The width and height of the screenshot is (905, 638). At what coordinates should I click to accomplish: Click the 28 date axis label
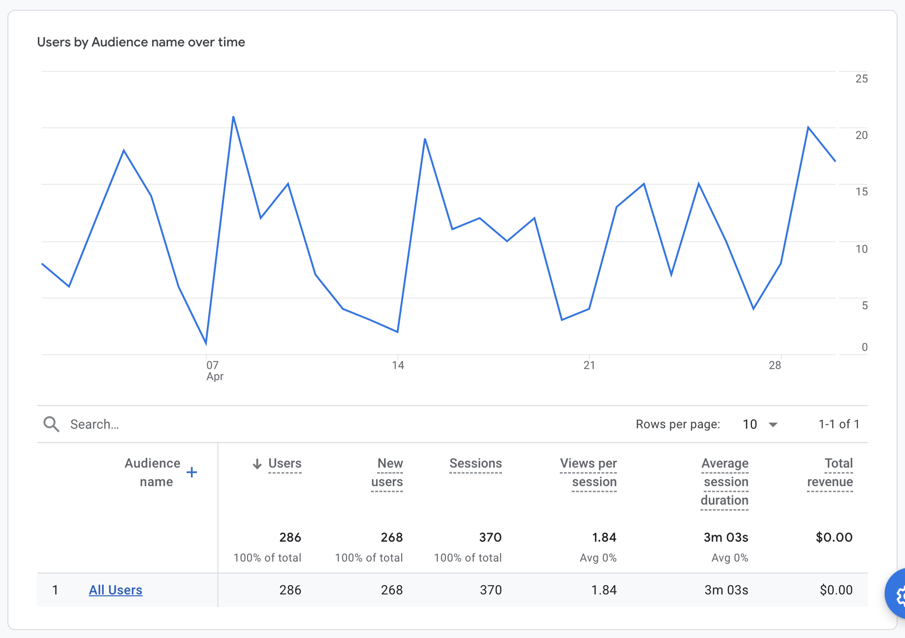[775, 365]
